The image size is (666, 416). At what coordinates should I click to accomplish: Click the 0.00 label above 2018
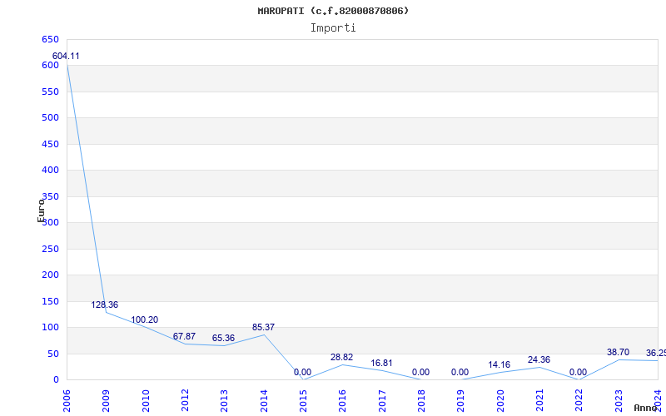pos(420,372)
